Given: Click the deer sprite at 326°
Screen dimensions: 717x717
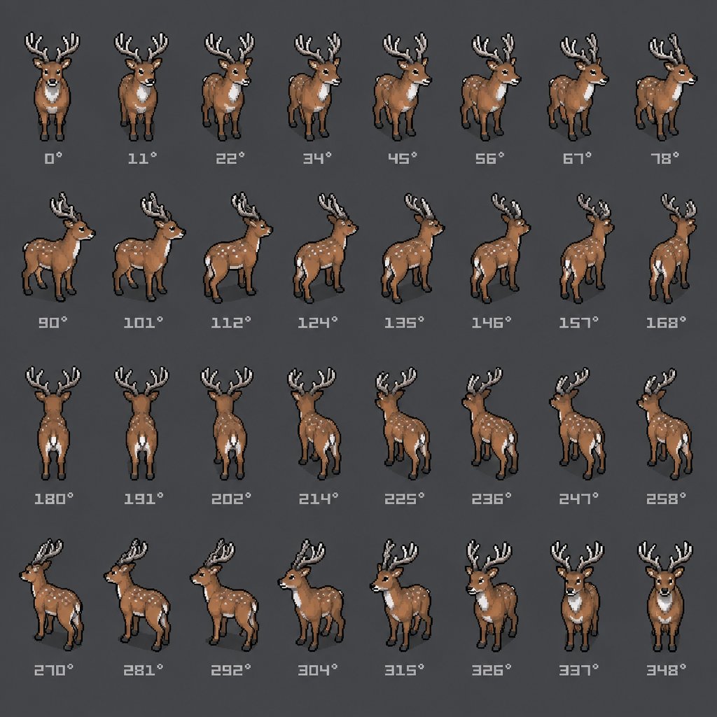Looking at the screenshot, I should pyautogui.click(x=492, y=597).
